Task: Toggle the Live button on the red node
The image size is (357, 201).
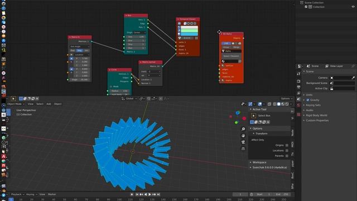Action: tap(226, 44)
